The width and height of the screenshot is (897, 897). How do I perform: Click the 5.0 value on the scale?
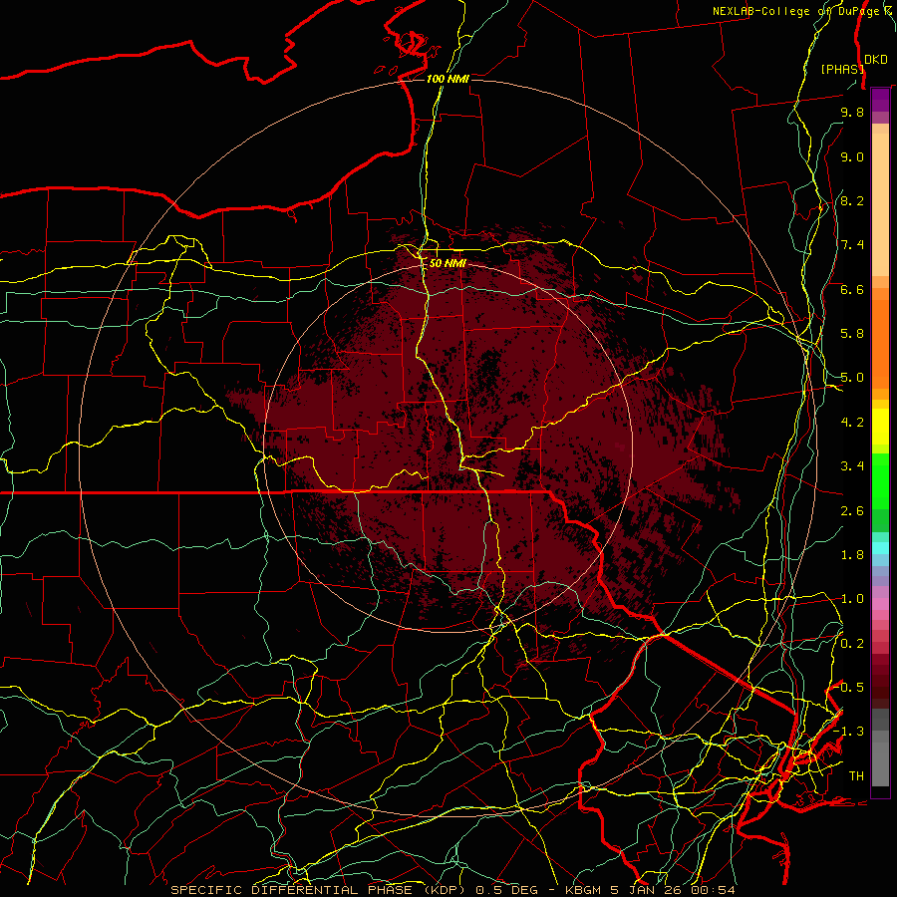[852, 378]
